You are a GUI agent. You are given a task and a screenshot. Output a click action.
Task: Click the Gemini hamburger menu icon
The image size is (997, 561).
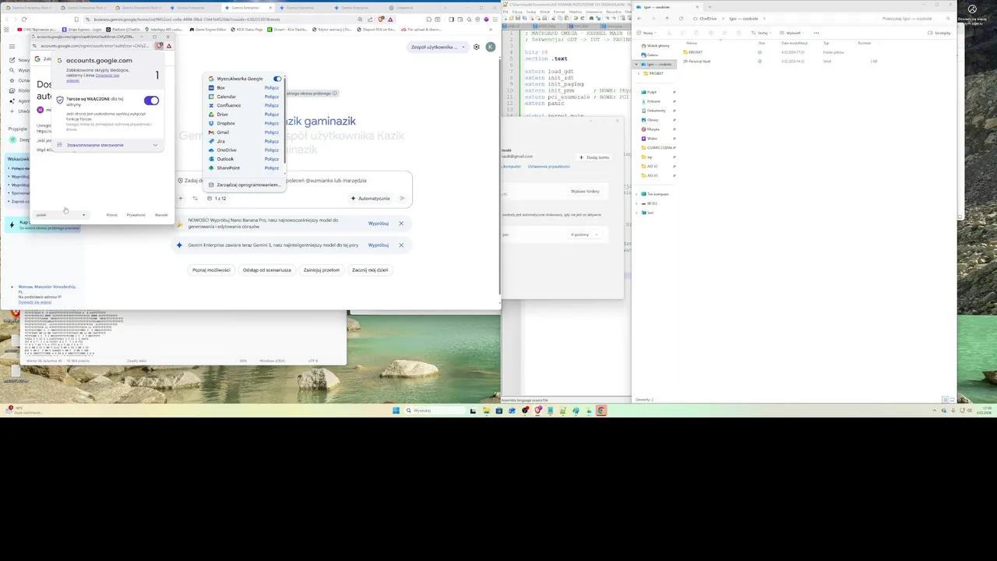(x=12, y=47)
